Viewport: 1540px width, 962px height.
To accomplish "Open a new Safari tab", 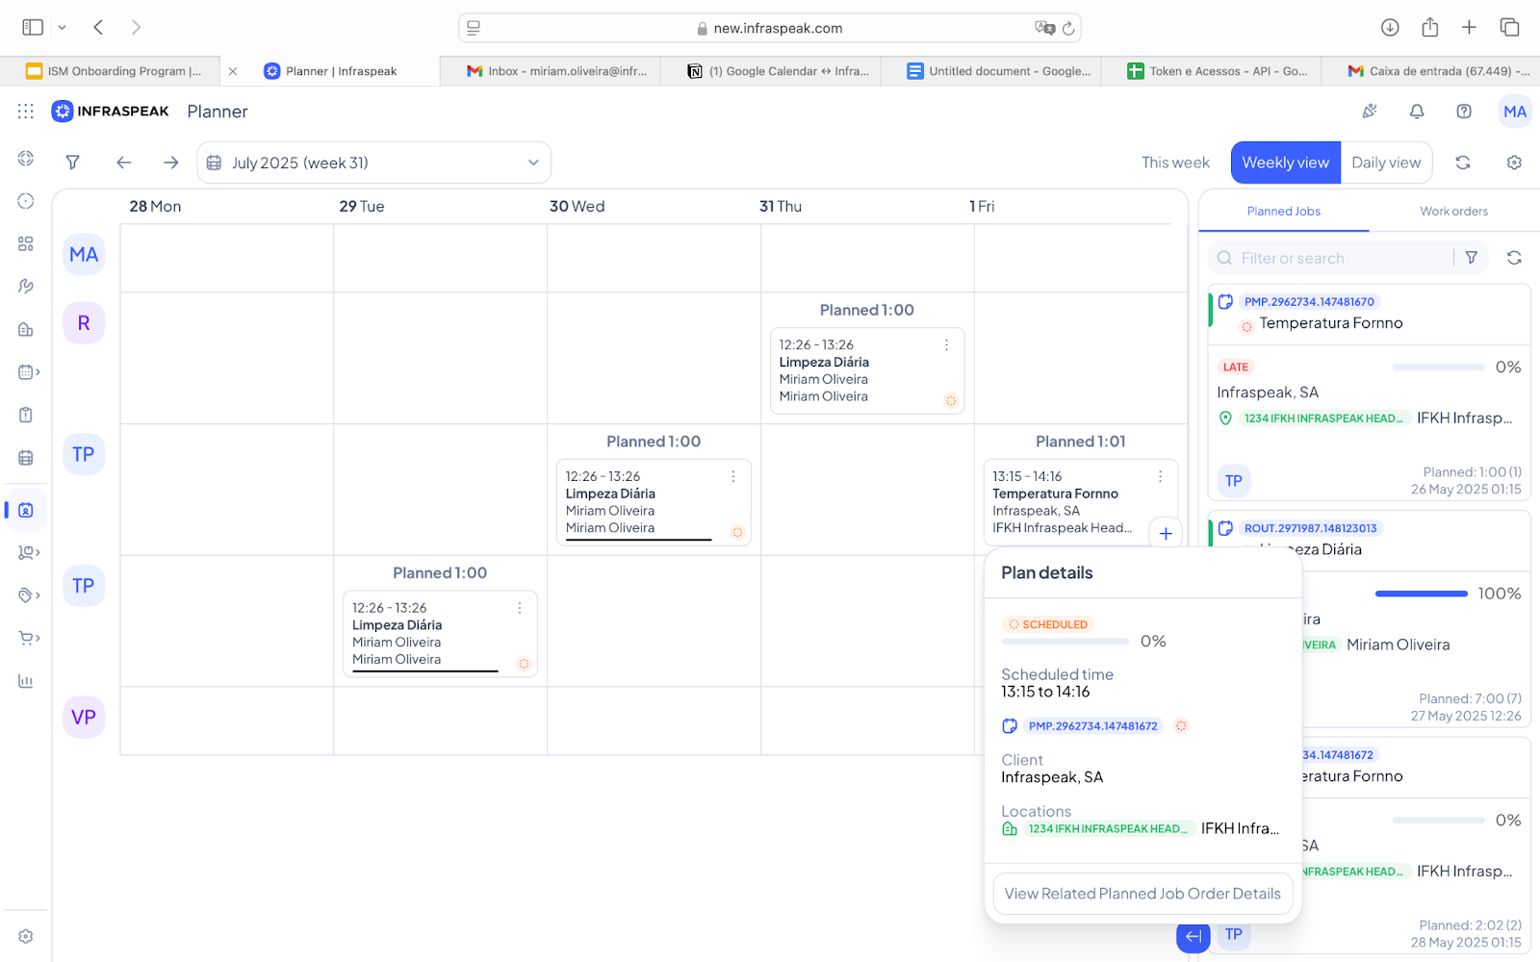I will (1469, 28).
